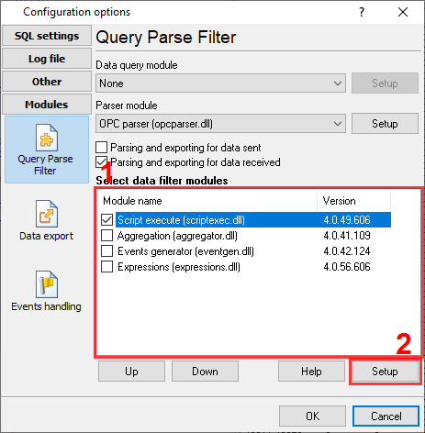This screenshot has height=433, width=425.
Task: Click the question mark help icon in title bar
Action: click(362, 12)
